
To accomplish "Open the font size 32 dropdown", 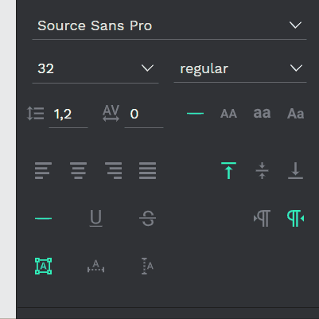I will point(95,68).
